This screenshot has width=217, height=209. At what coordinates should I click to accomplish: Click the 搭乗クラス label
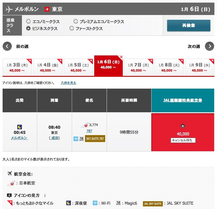pos(10,25)
